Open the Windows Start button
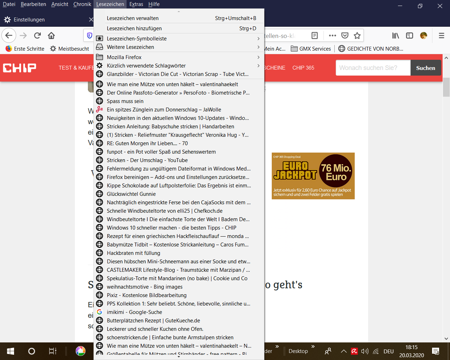450x360 pixels. [x=11, y=351]
